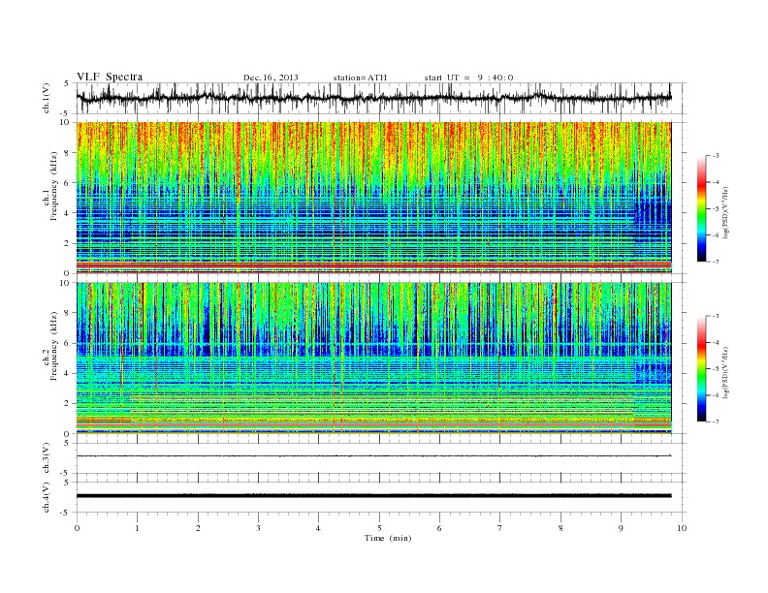Click the "ch.1(V)" axis label
The width and height of the screenshot is (768, 593).
(47, 98)
